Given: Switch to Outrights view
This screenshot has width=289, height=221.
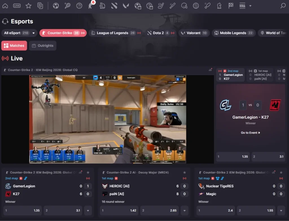Looking at the screenshot, I should (x=43, y=46).
